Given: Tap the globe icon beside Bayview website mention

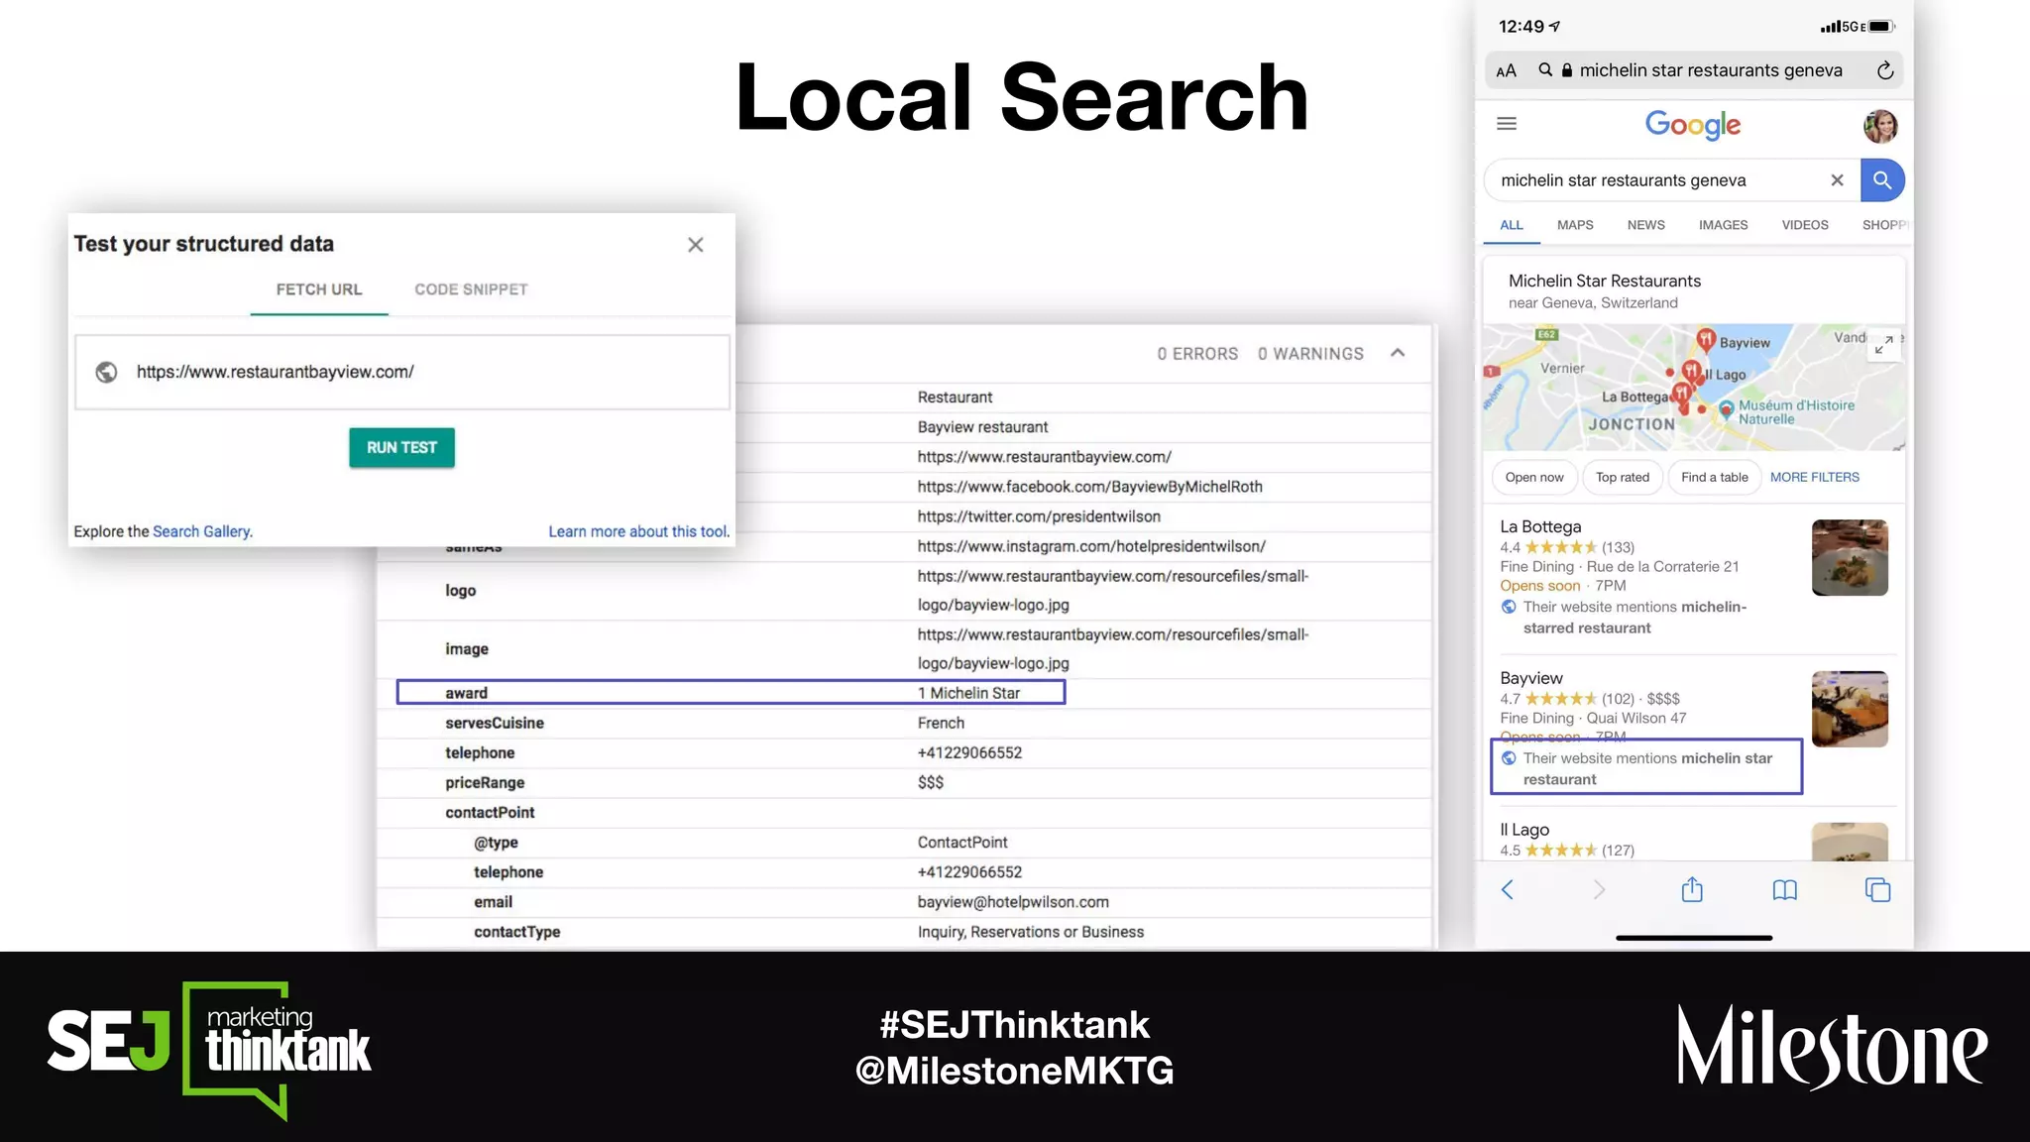Looking at the screenshot, I should 1509,758.
